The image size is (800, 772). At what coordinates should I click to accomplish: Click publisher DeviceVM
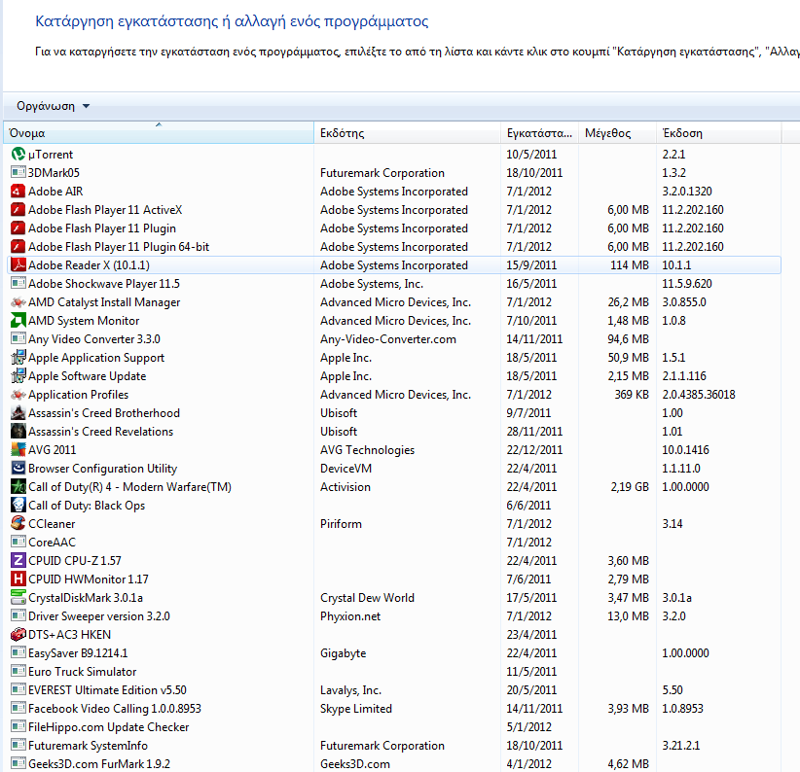click(345, 469)
